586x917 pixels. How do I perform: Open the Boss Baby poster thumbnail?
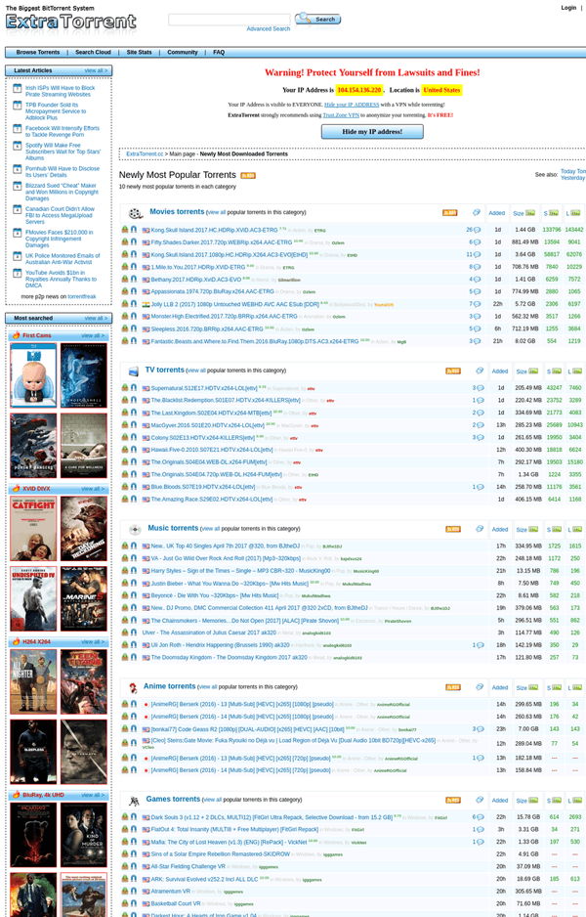point(33,375)
